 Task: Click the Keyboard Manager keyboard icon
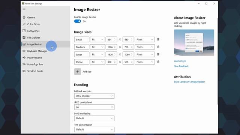24,51
